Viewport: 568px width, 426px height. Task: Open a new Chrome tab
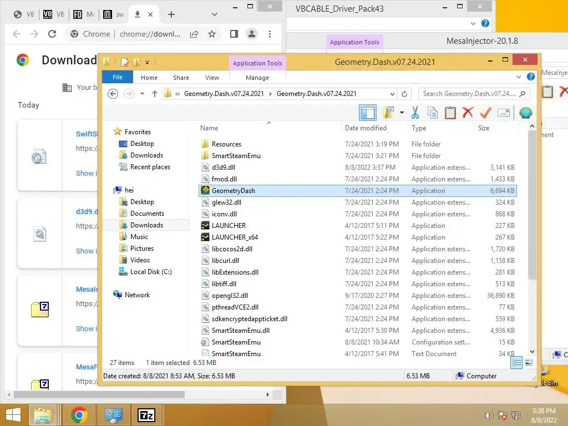coord(171,14)
